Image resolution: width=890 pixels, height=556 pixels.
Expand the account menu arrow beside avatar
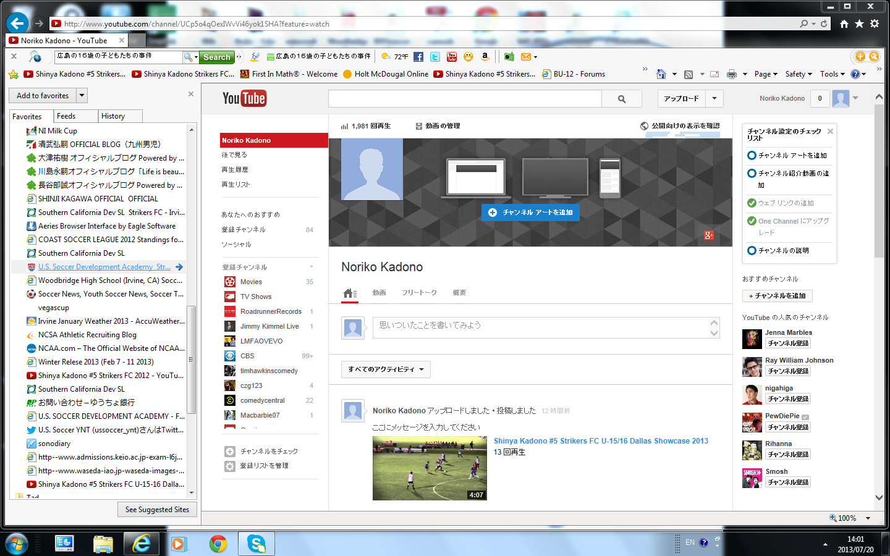coord(856,98)
